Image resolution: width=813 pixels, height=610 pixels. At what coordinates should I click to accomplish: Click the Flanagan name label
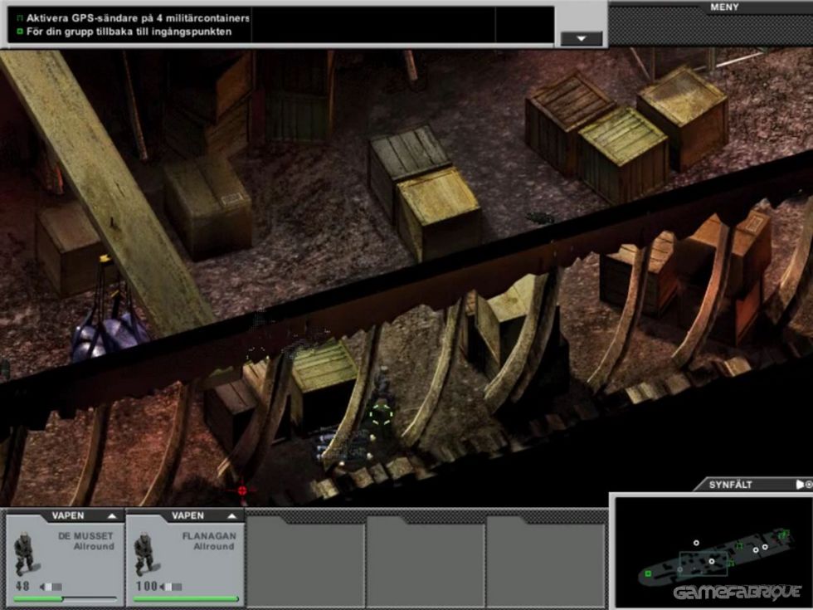pos(209,536)
